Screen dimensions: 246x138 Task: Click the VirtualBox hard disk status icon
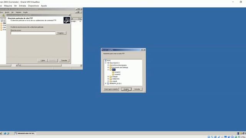pyautogui.click(x=208, y=137)
